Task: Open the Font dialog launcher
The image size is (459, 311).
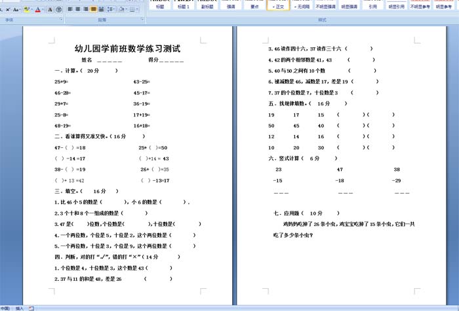Action: (x=61, y=19)
